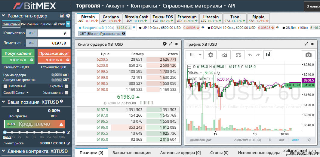Open Аккаунт menu

point(115,6)
